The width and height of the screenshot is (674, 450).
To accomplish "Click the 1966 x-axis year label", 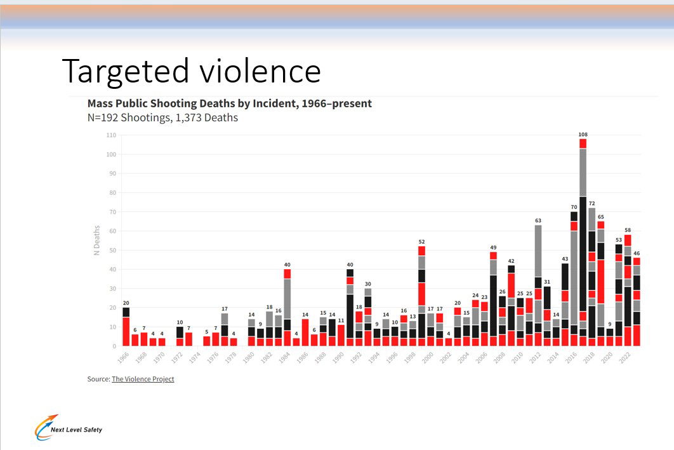I will [x=123, y=356].
